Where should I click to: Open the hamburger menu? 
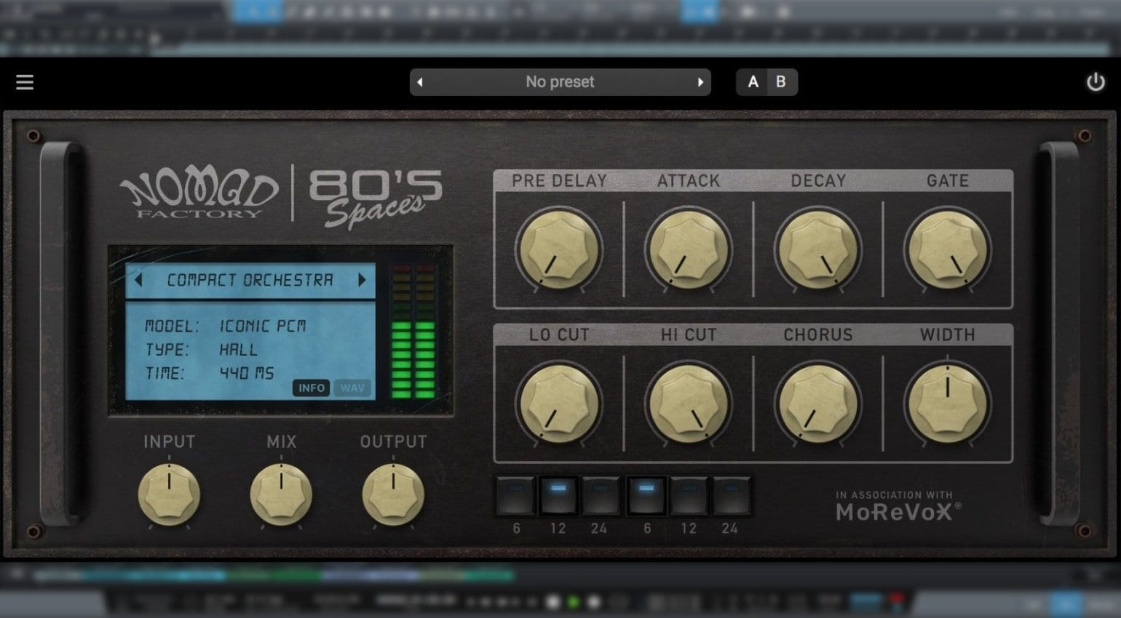tap(25, 82)
